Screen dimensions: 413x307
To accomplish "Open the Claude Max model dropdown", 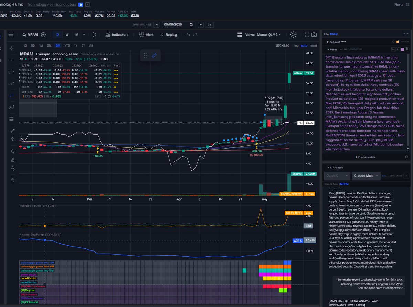I will point(366,176).
